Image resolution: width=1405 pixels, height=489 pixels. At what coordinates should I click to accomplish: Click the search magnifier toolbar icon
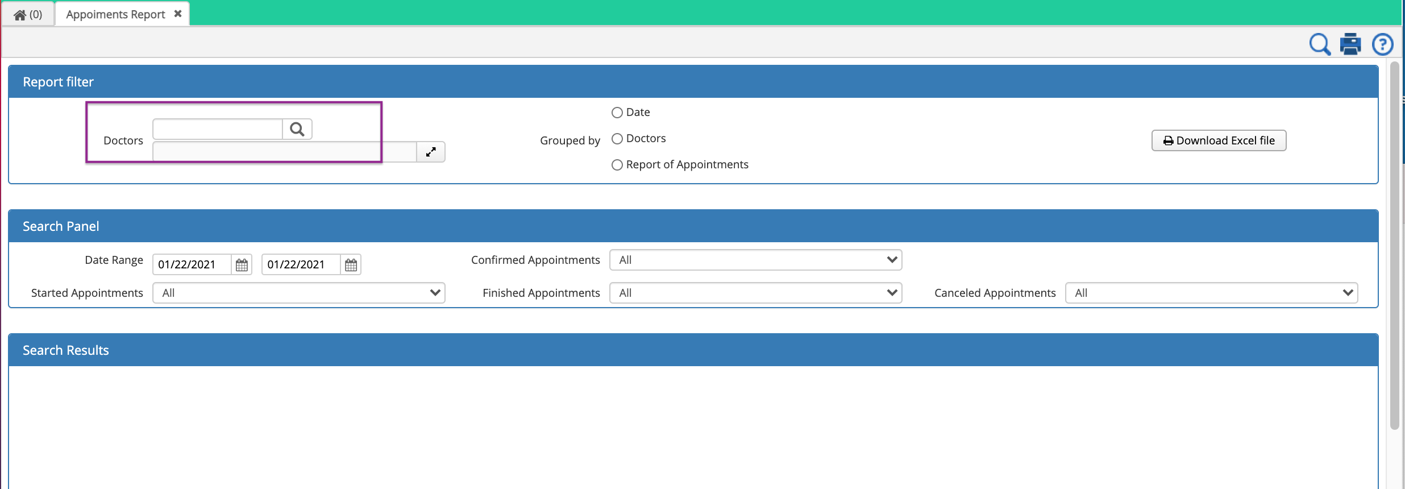point(1320,44)
